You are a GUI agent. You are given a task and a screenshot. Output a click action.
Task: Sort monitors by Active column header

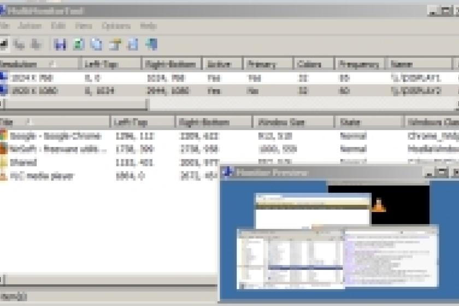coord(222,64)
